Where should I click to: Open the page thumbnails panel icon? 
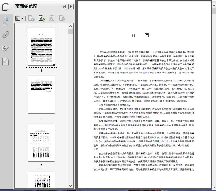[x=5, y=7]
